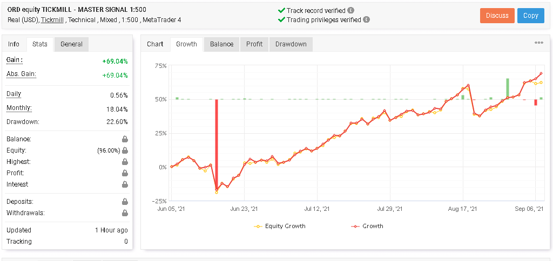
Task: Open the Drawdown chart tab
Action: 291,44
